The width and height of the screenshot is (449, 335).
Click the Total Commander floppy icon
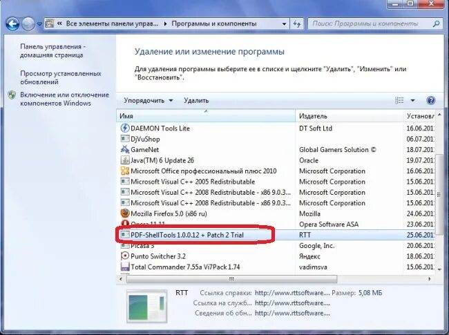pyautogui.click(x=125, y=267)
